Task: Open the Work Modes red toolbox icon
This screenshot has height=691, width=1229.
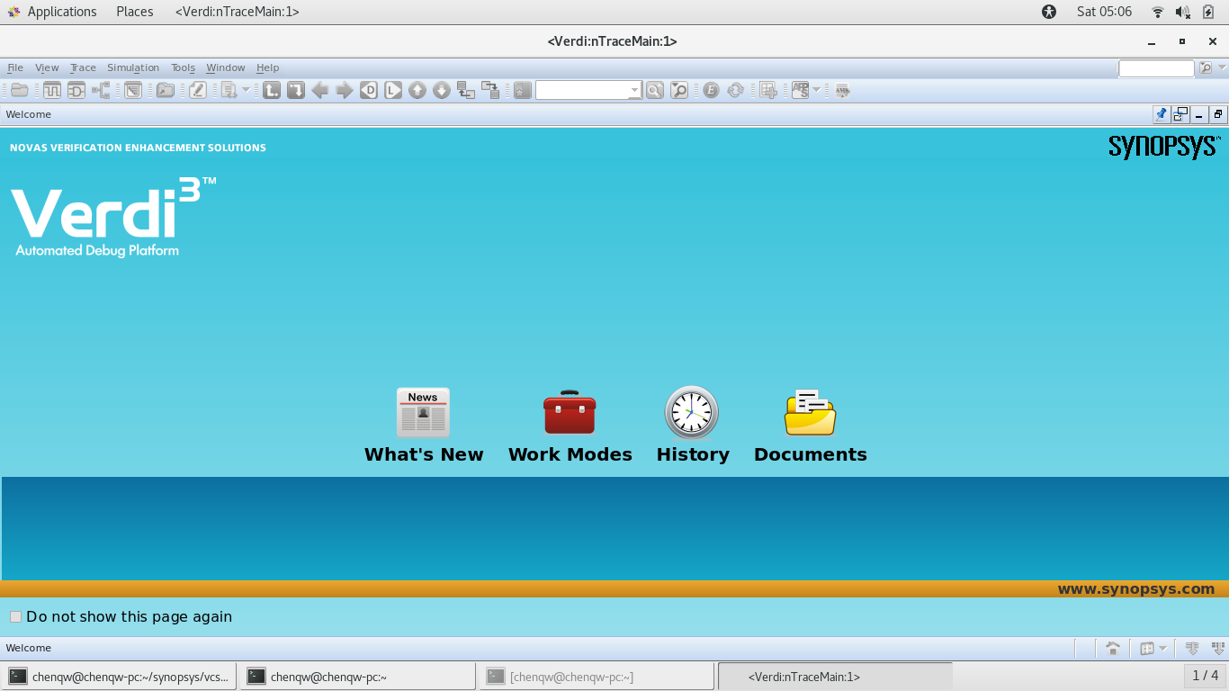Action: [x=570, y=412]
